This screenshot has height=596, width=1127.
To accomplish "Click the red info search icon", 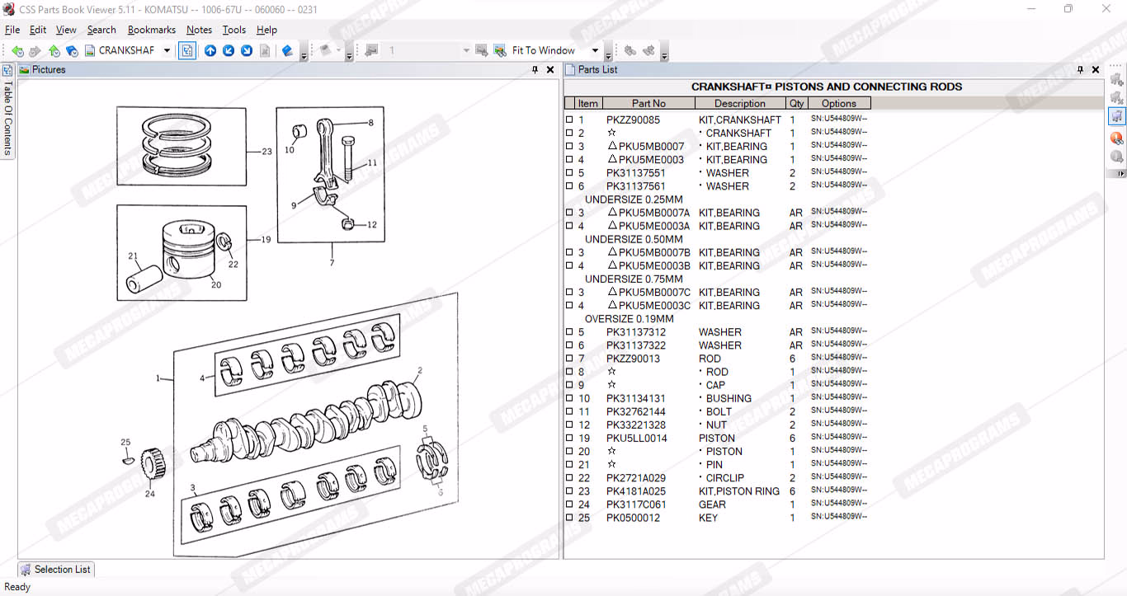I will pos(1116,138).
